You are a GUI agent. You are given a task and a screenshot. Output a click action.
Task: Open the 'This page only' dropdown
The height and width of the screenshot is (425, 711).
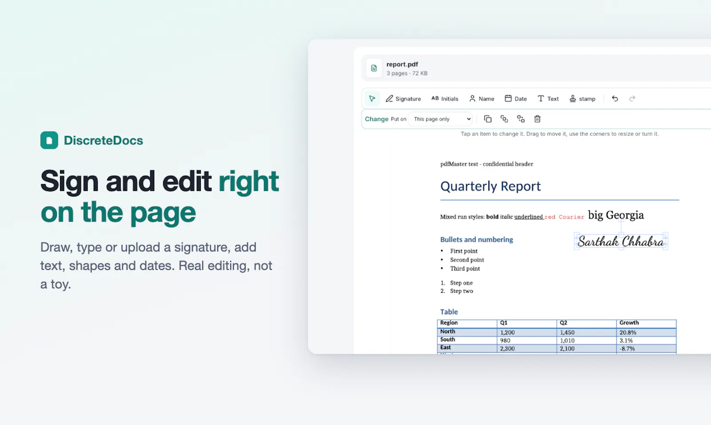[440, 119]
